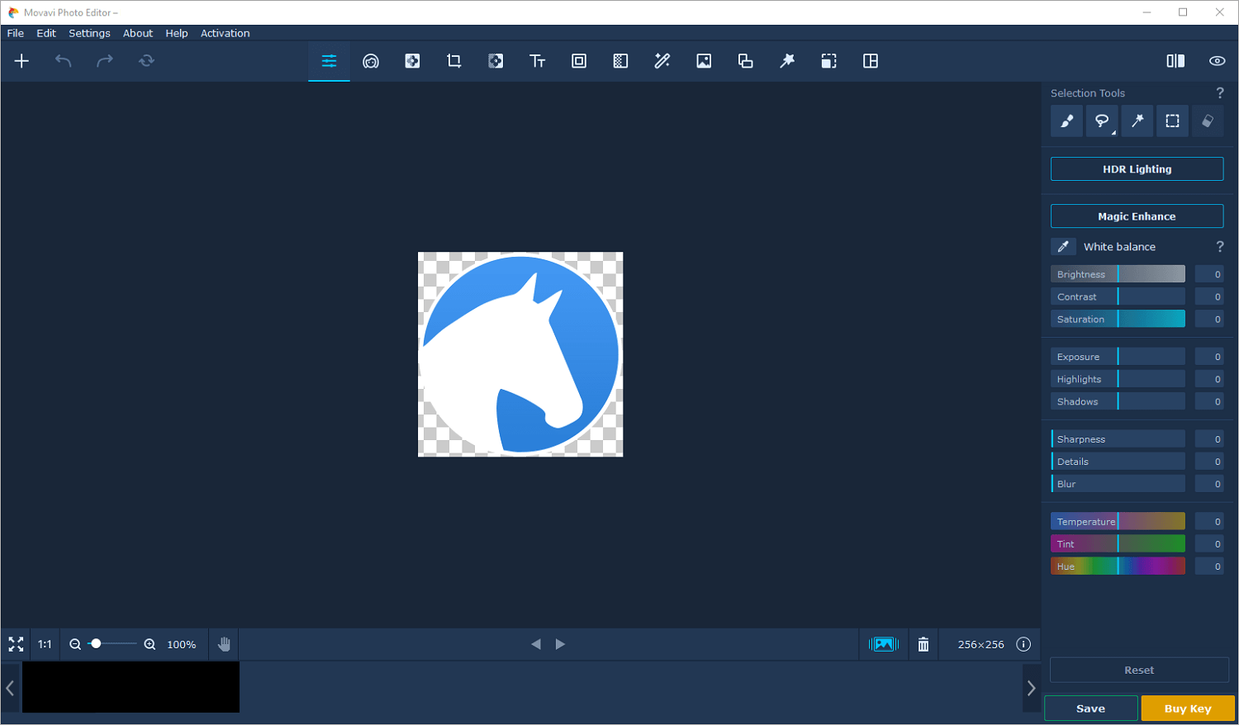Adjust the Temperature slider
1239x725 pixels.
[x=1118, y=522]
